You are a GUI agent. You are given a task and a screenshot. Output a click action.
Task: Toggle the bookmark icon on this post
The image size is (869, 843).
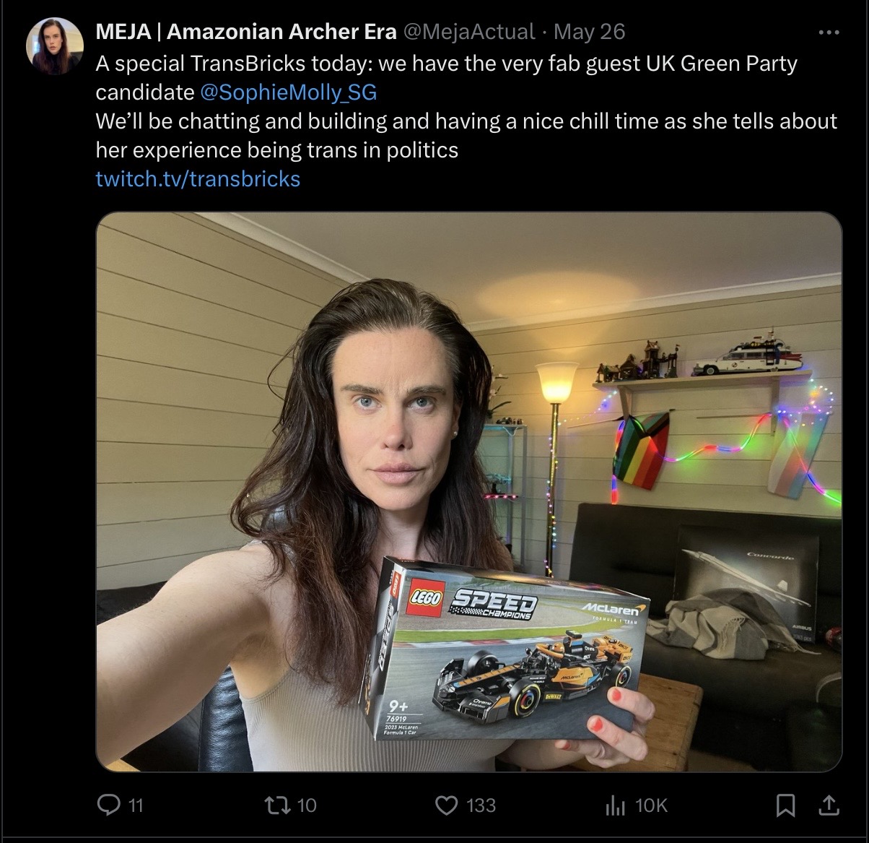[786, 805]
